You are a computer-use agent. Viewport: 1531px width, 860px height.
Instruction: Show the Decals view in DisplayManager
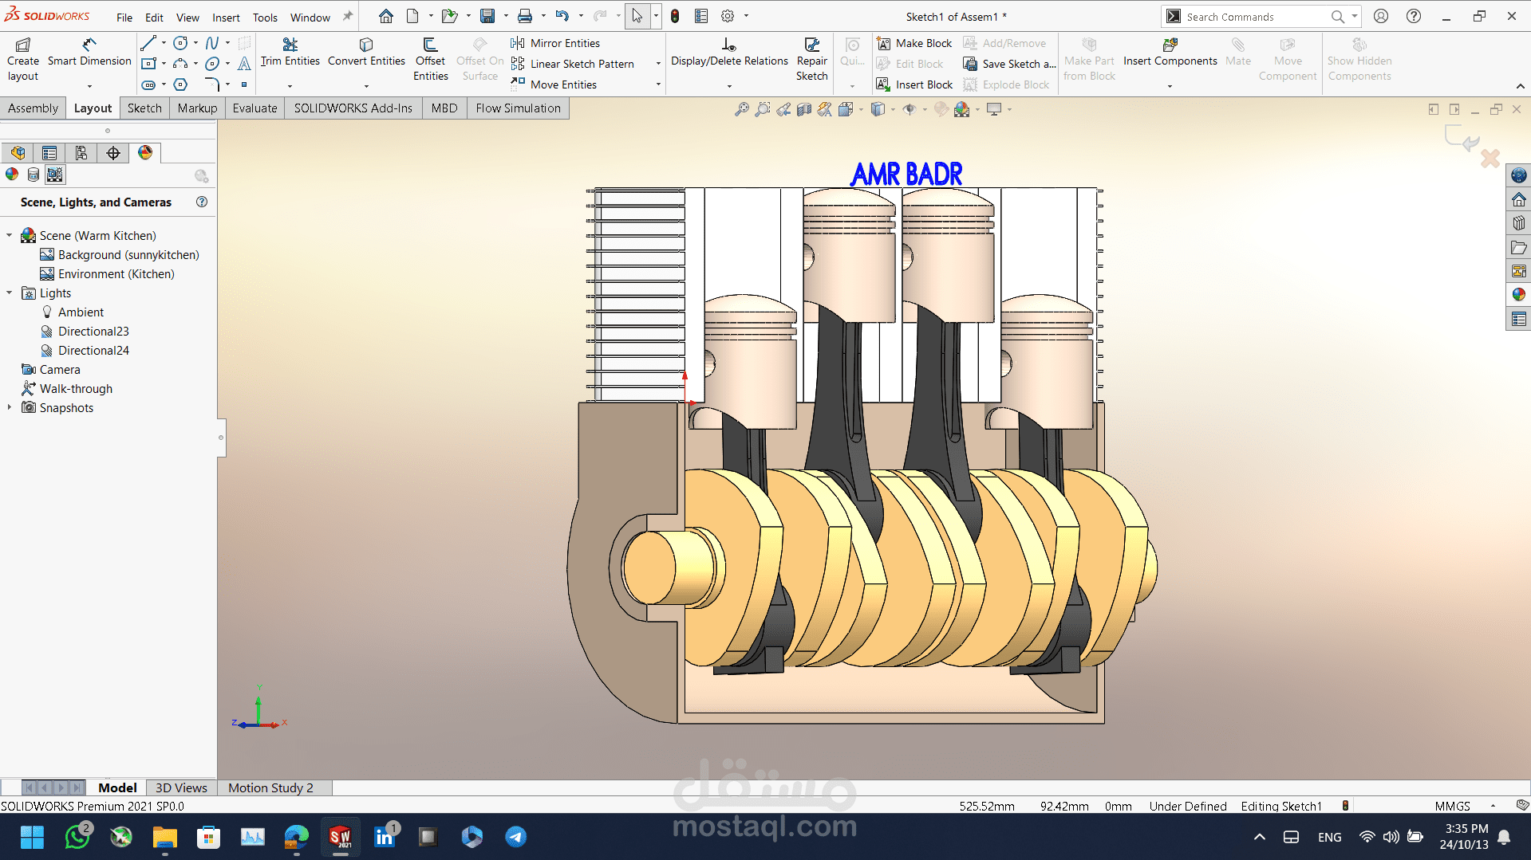pyautogui.click(x=34, y=175)
